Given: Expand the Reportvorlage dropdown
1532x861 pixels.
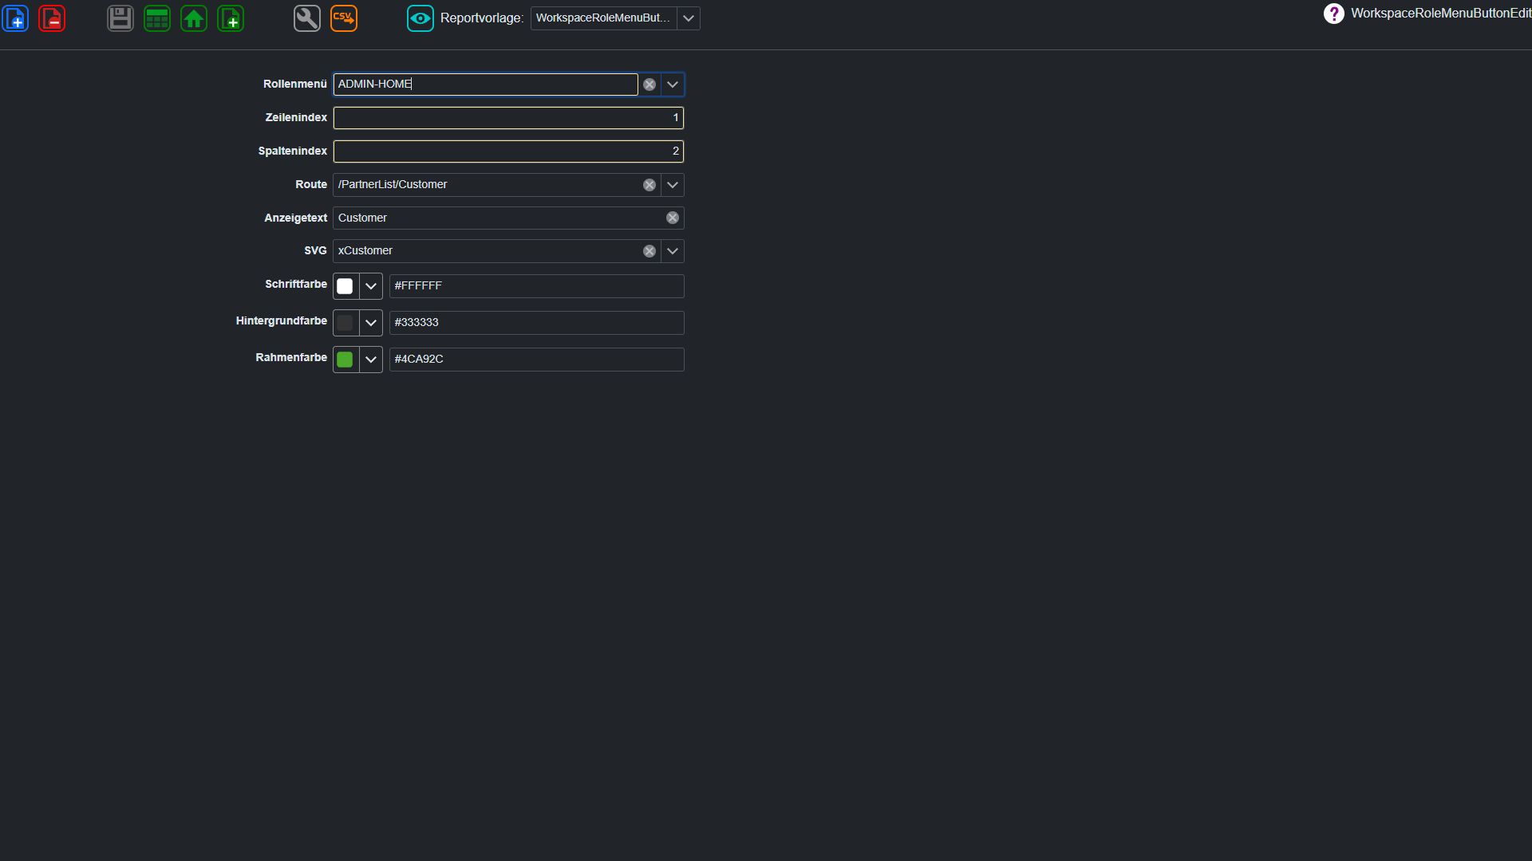Looking at the screenshot, I should click(689, 18).
